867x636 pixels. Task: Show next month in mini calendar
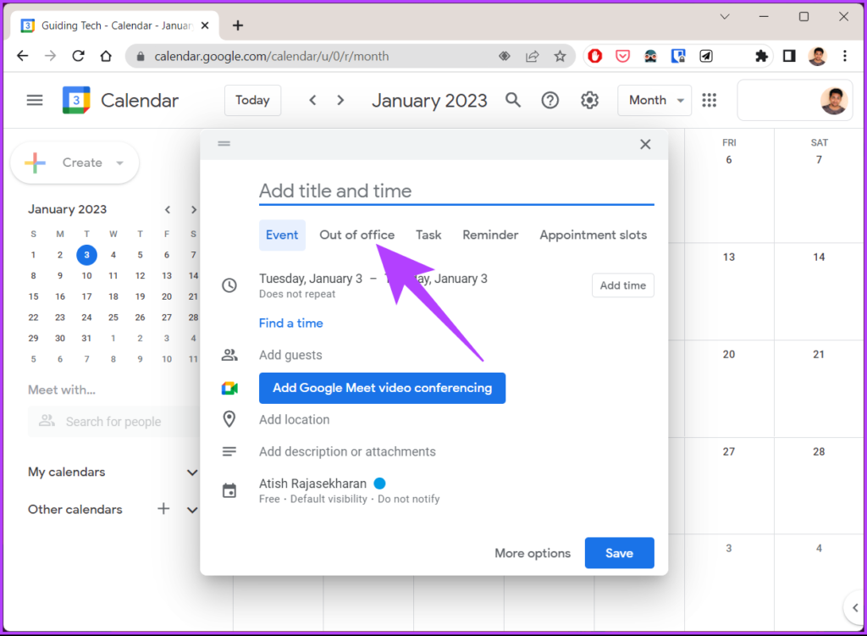coord(194,210)
